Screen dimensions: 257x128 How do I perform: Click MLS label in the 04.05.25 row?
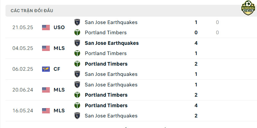pos(59,48)
